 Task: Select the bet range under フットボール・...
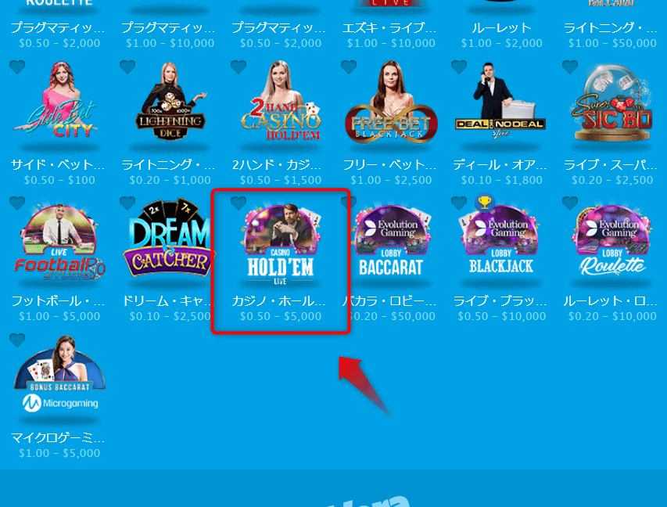59,316
